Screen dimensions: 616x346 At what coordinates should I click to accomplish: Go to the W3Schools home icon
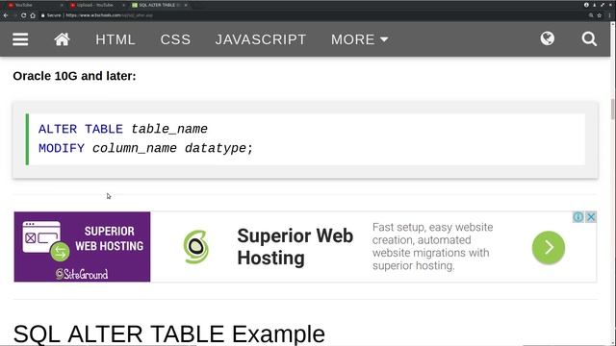click(62, 39)
